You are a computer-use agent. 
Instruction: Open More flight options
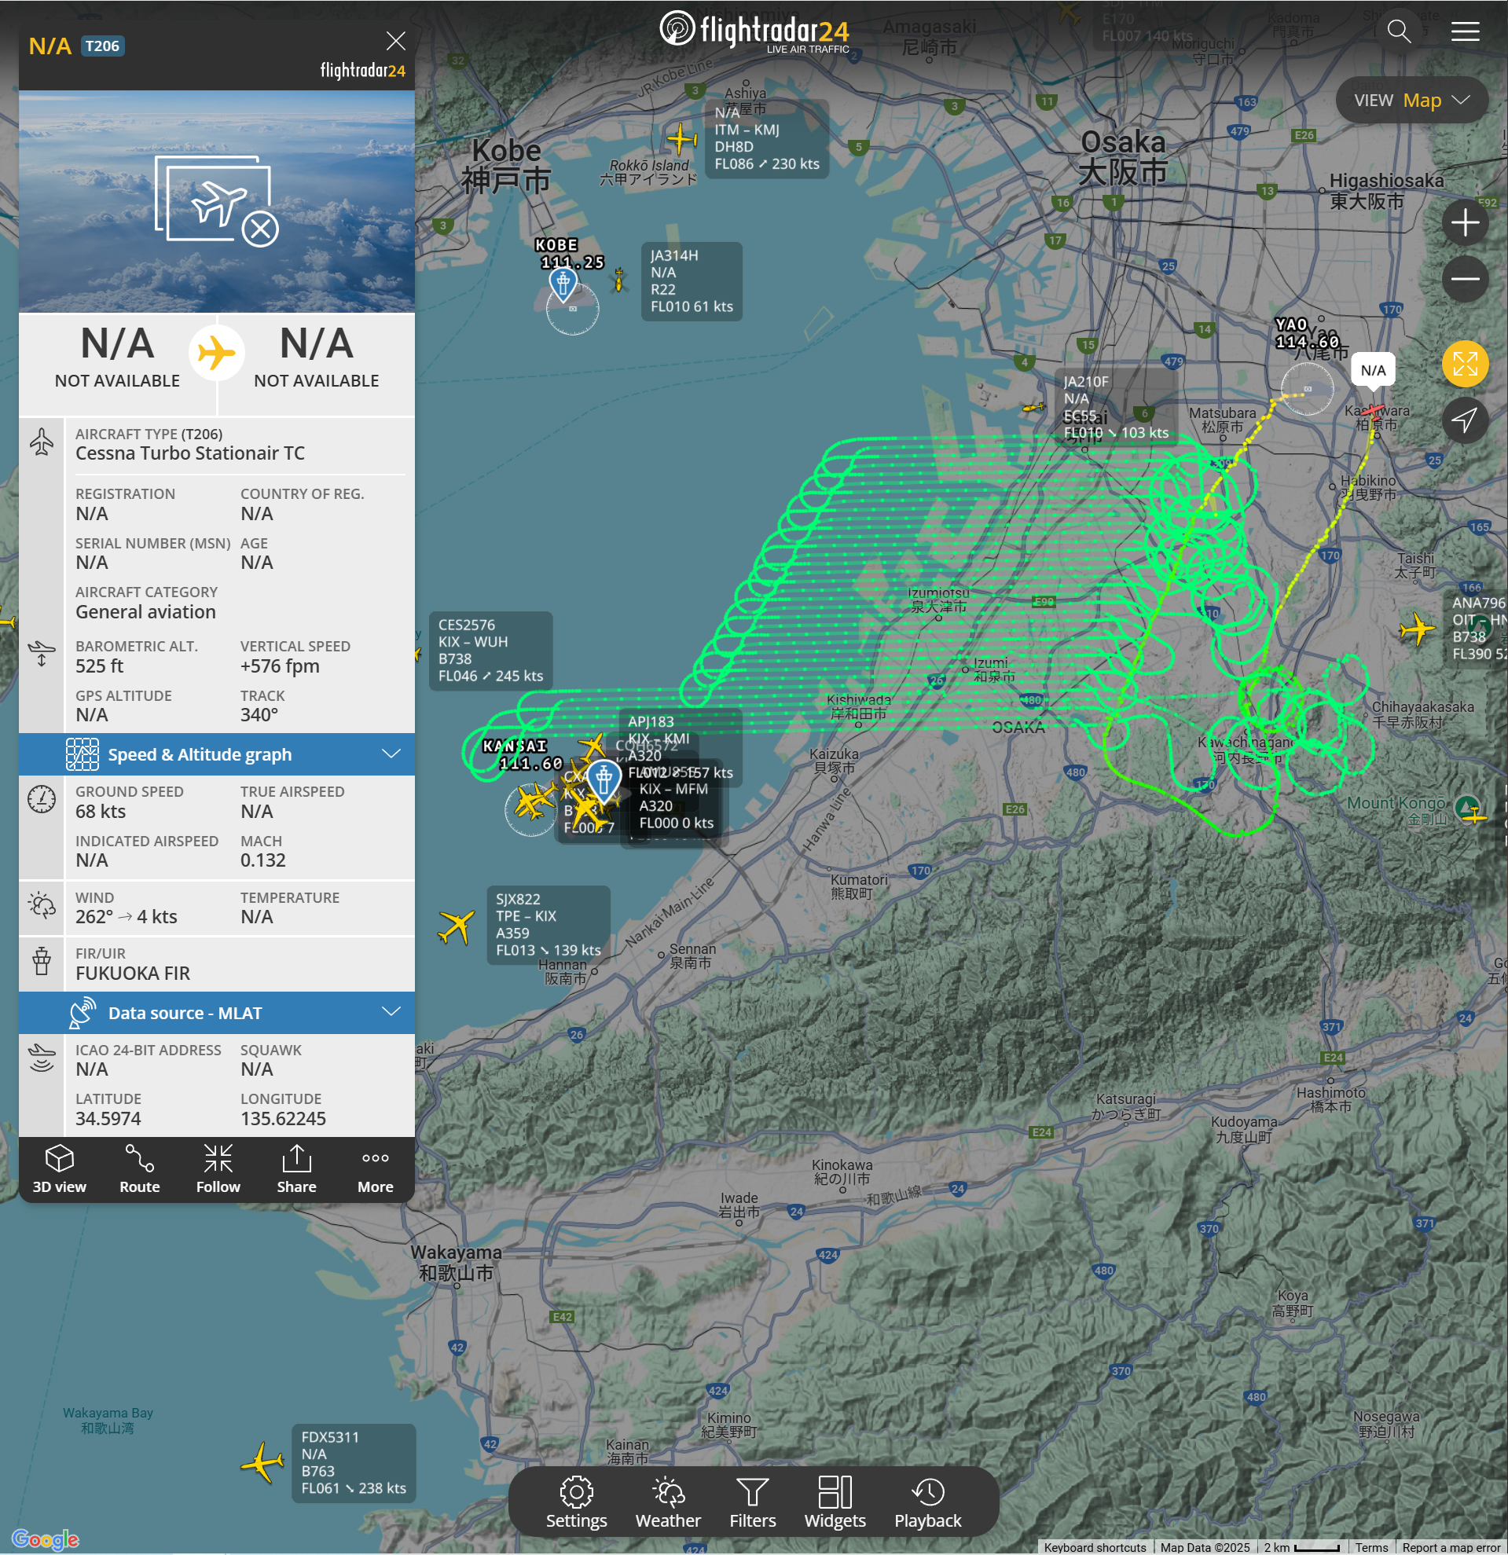(375, 1168)
